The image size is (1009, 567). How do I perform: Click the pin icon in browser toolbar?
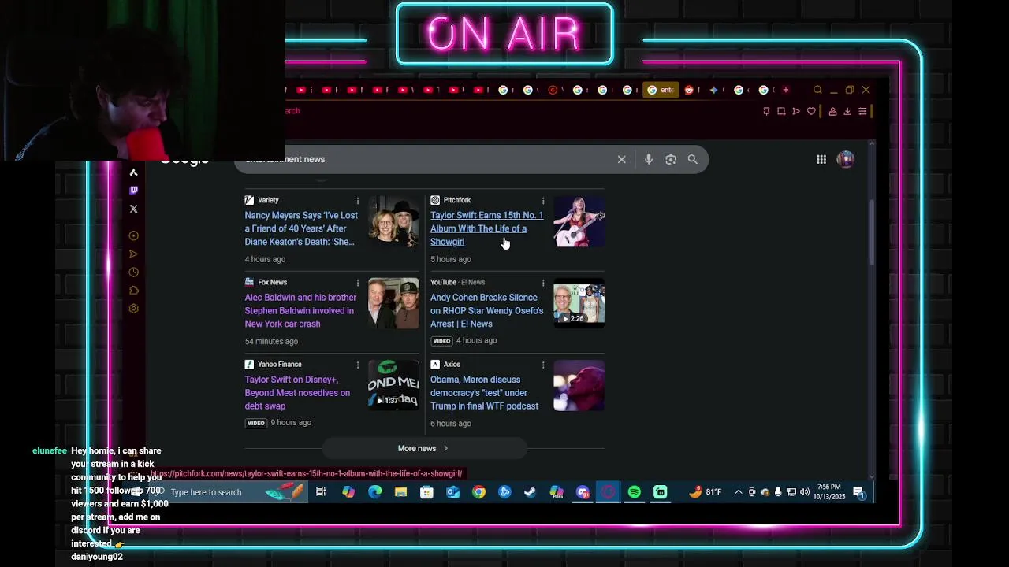coord(766,112)
